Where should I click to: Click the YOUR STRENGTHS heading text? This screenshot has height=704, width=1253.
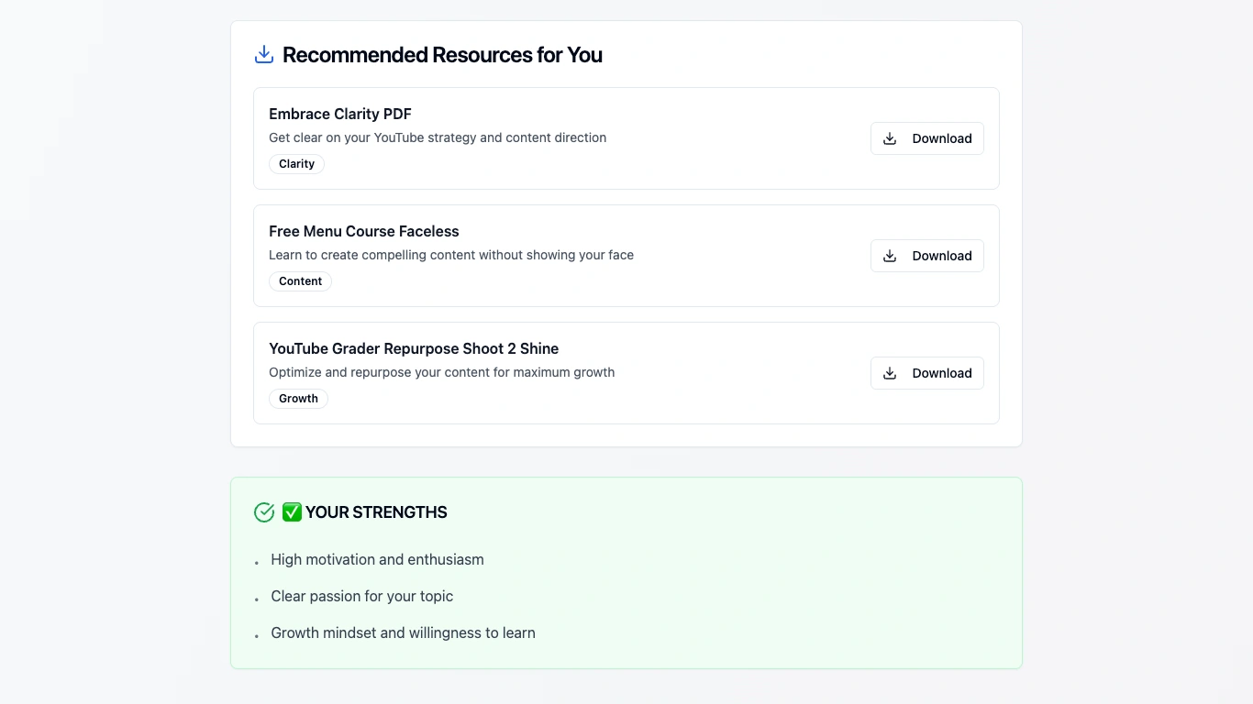(376, 512)
